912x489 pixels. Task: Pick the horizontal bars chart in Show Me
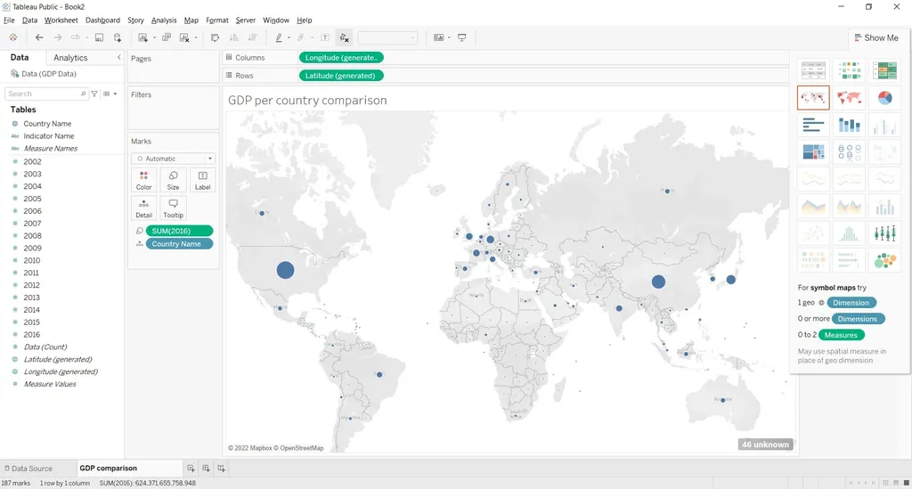coord(813,126)
